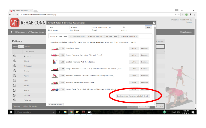206x128 pixels.
Task: Click the Upper Back Cat on Ball thumbnail
Action: click(55, 90)
